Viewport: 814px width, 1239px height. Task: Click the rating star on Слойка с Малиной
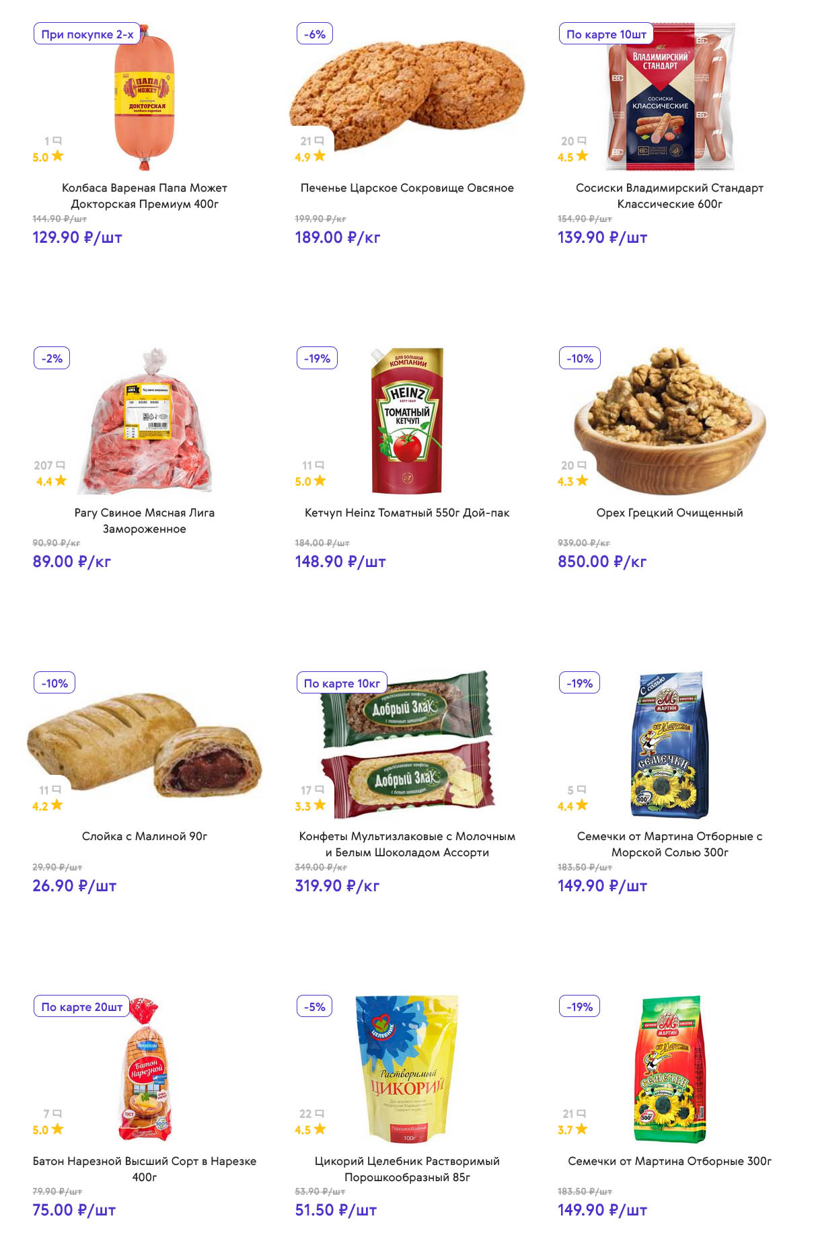pos(57,805)
